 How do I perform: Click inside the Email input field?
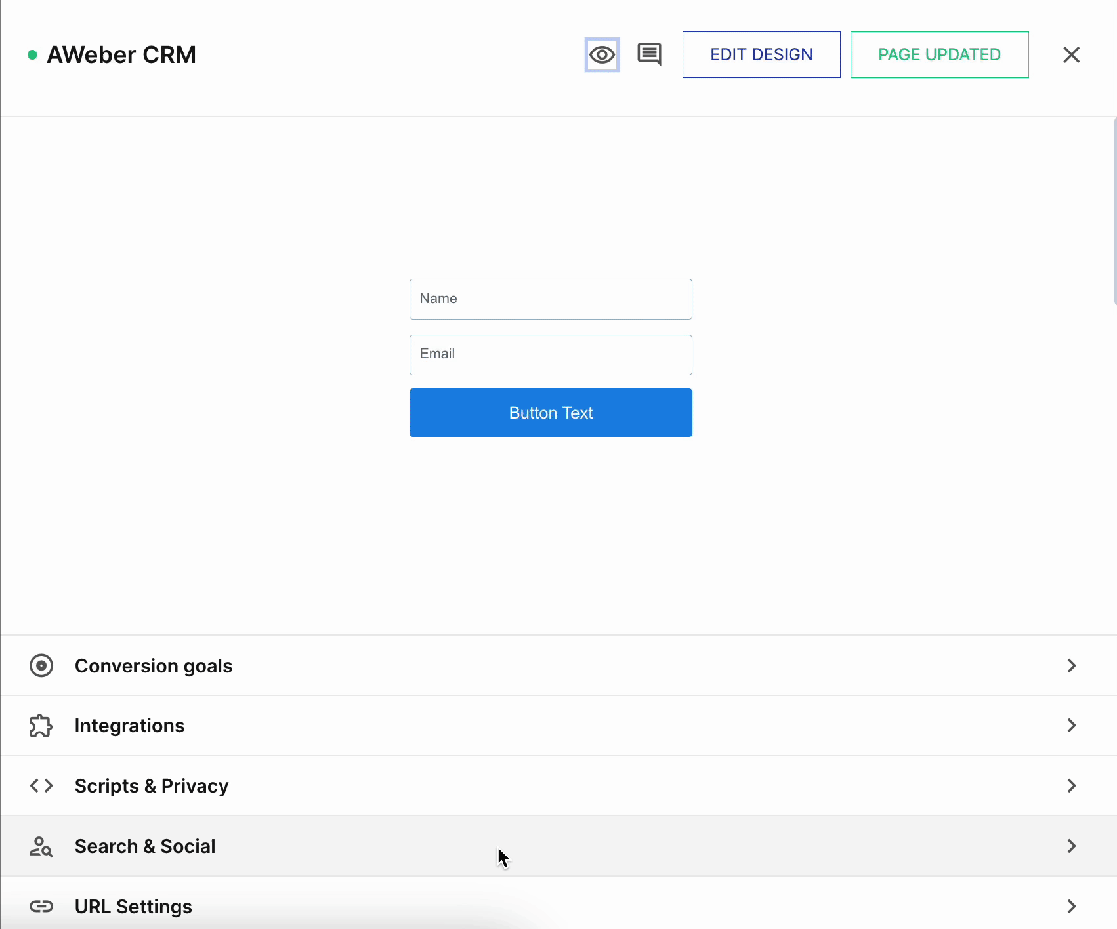[x=551, y=354]
